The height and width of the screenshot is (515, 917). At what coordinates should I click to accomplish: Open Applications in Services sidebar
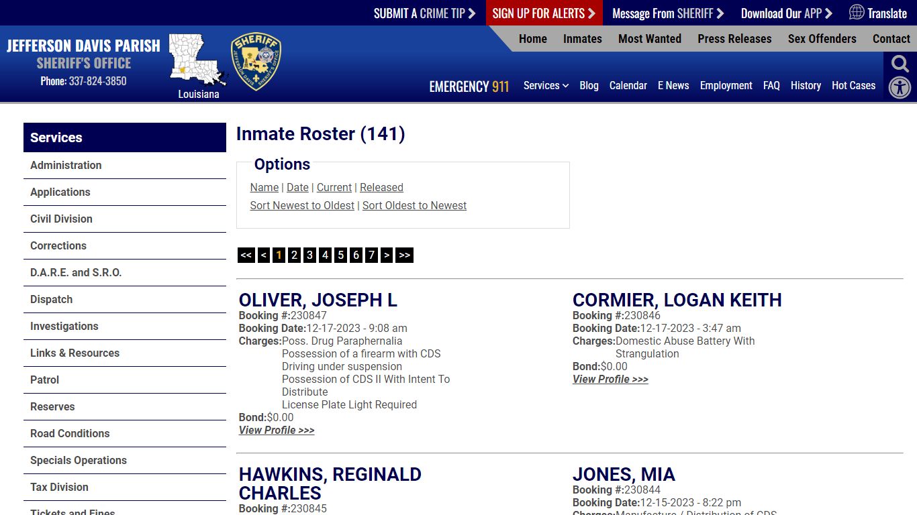(x=125, y=192)
